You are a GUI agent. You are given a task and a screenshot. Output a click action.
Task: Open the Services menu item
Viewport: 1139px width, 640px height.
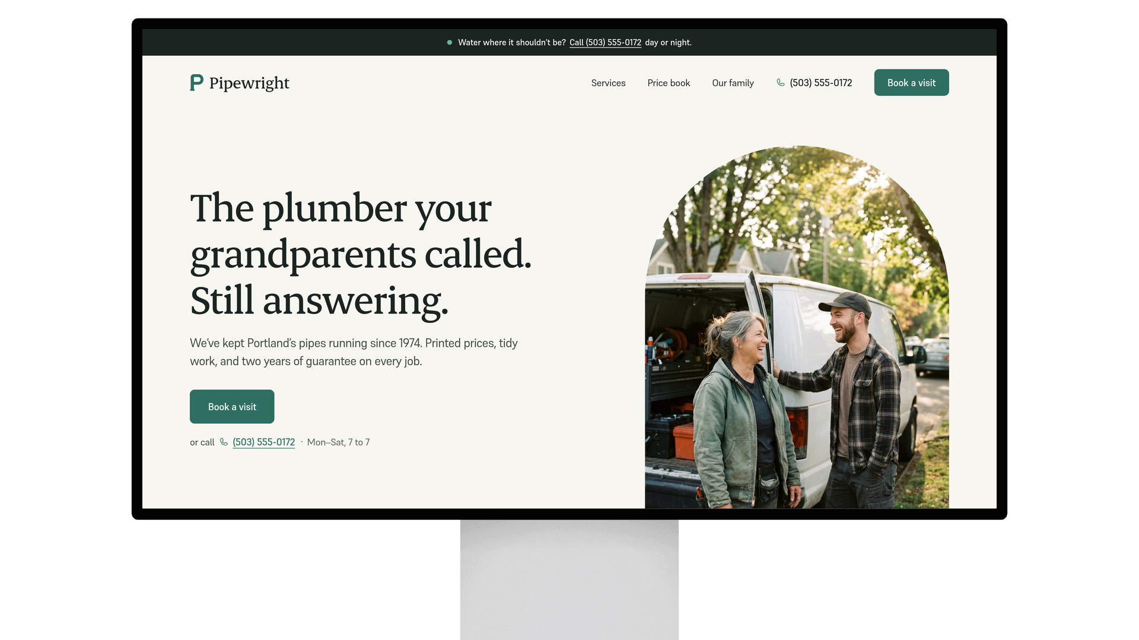click(608, 83)
